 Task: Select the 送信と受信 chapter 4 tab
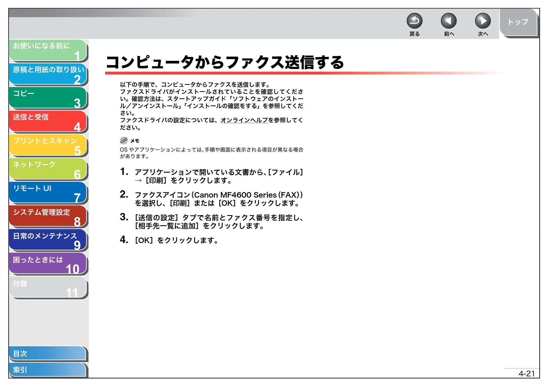(x=48, y=122)
